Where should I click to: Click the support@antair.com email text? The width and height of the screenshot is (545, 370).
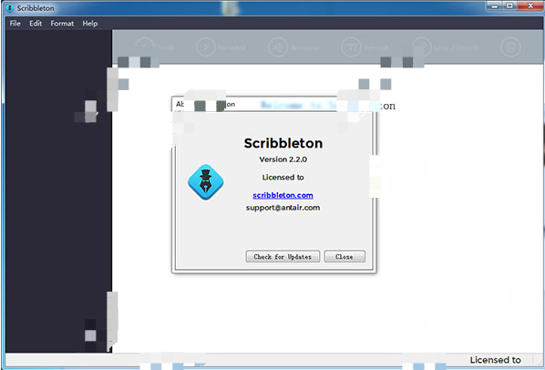point(283,208)
